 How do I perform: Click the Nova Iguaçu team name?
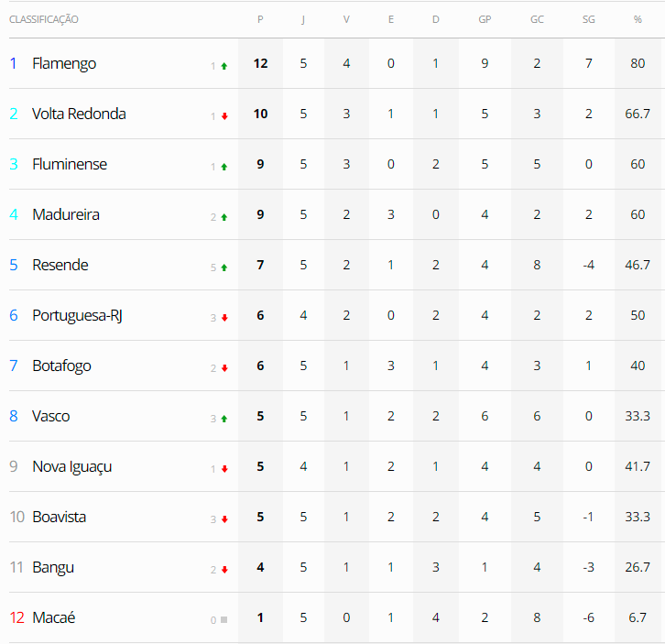[71, 466]
